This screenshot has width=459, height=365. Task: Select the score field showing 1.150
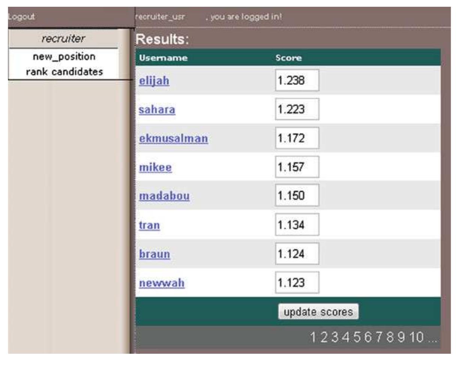pyautogui.click(x=297, y=195)
